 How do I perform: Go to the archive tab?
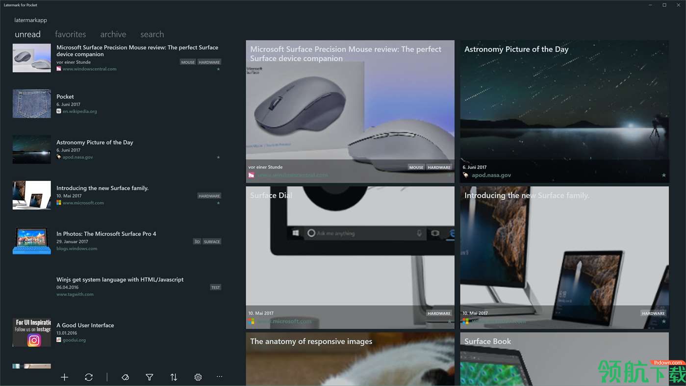pyautogui.click(x=113, y=34)
